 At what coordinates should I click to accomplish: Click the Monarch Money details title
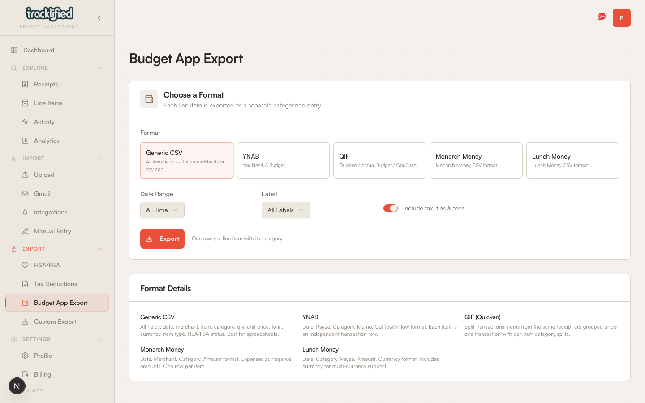(x=162, y=349)
